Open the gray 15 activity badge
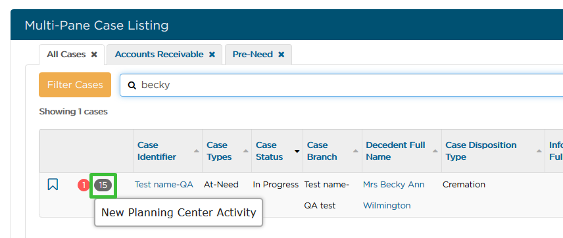Image resolution: width=563 pixels, height=238 pixels. tap(103, 185)
